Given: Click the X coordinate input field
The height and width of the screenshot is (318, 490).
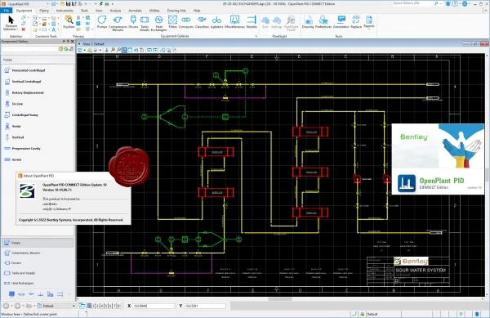Looking at the screenshot, I should pyautogui.click(x=154, y=306).
